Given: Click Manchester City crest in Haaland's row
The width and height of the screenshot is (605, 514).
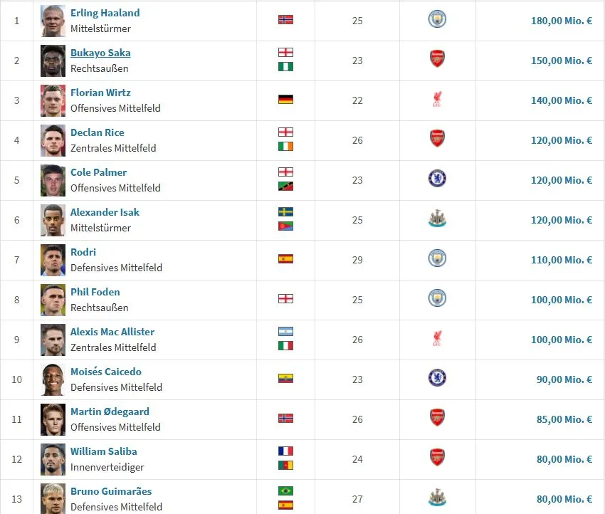Looking at the screenshot, I should (437, 19).
